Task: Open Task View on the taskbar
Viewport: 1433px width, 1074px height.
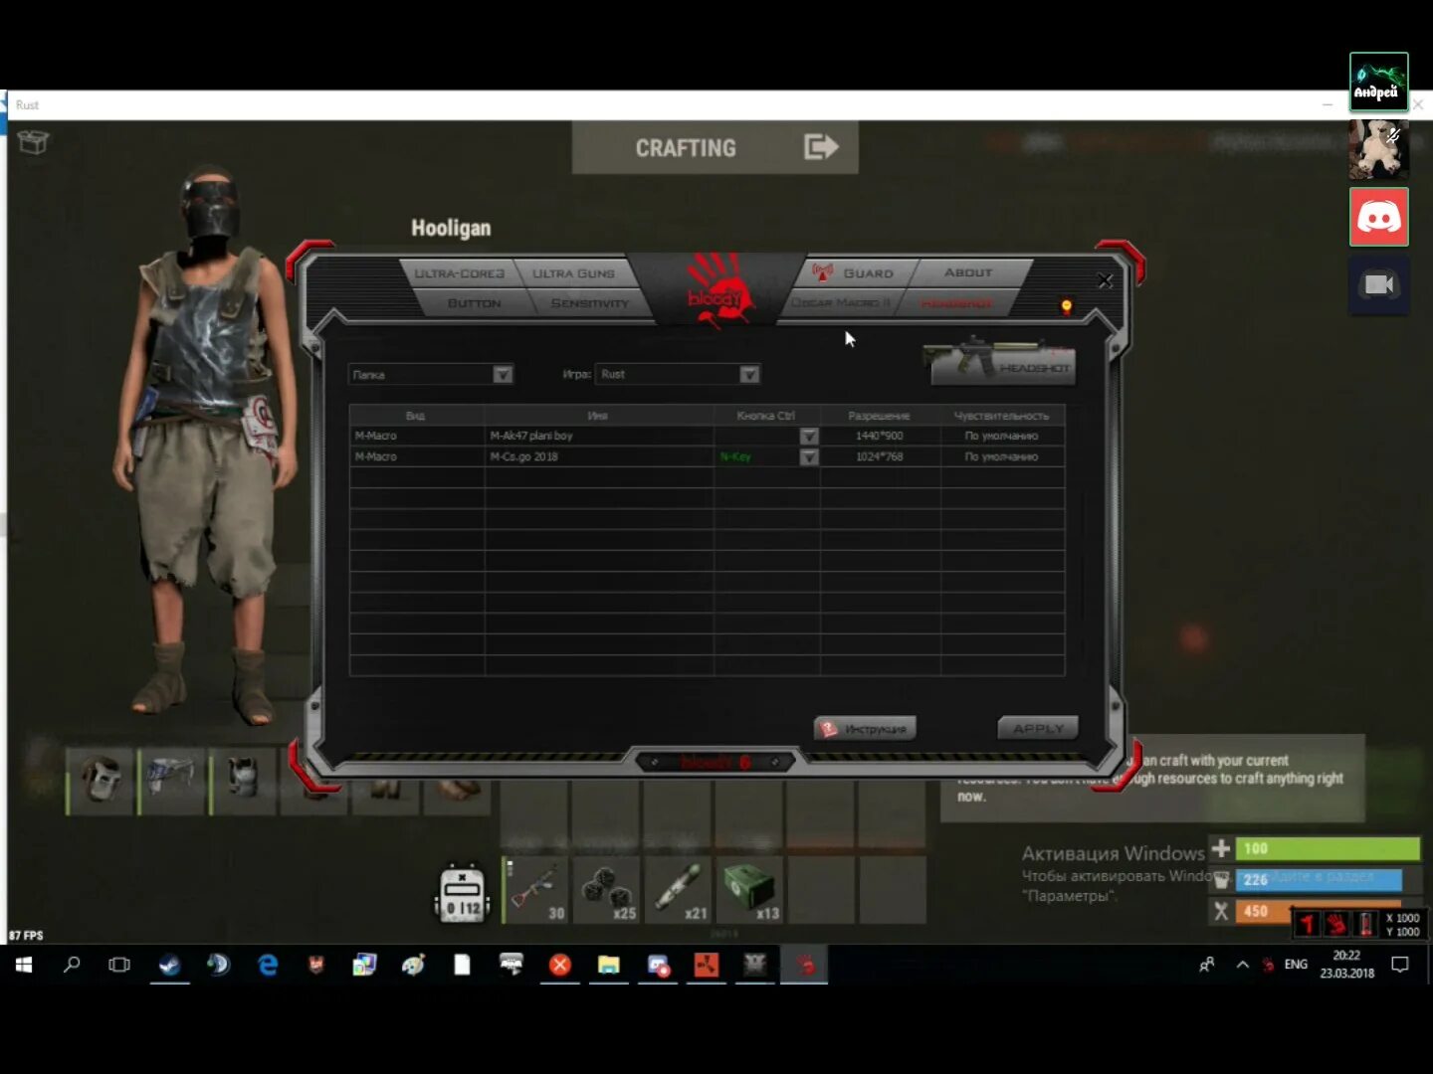Action: (119, 965)
